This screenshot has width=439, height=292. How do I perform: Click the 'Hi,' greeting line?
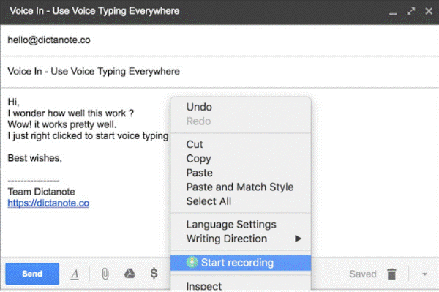(x=13, y=102)
